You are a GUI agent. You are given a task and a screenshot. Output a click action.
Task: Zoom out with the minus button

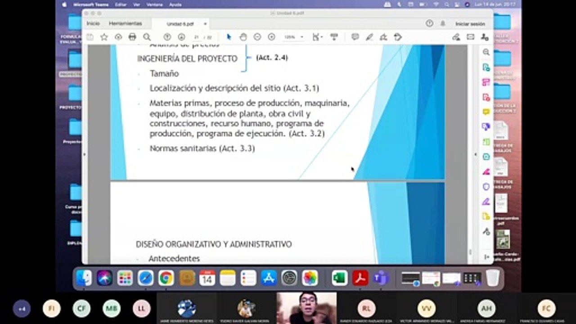click(x=257, y=37)
